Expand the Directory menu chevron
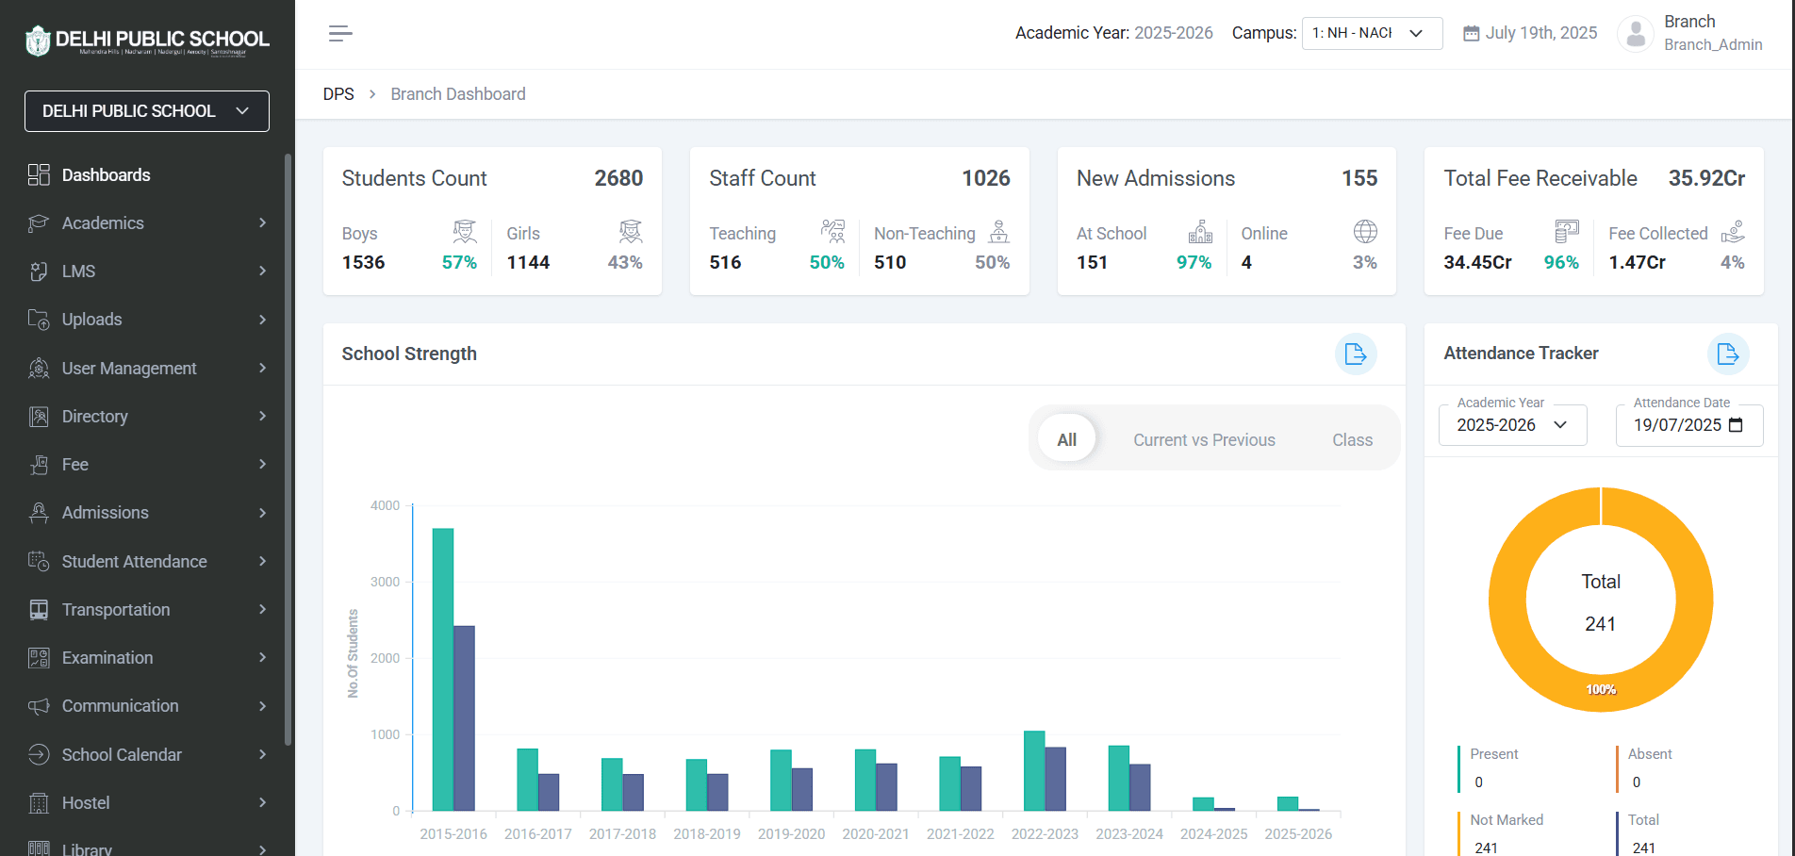 coord(263,416)
